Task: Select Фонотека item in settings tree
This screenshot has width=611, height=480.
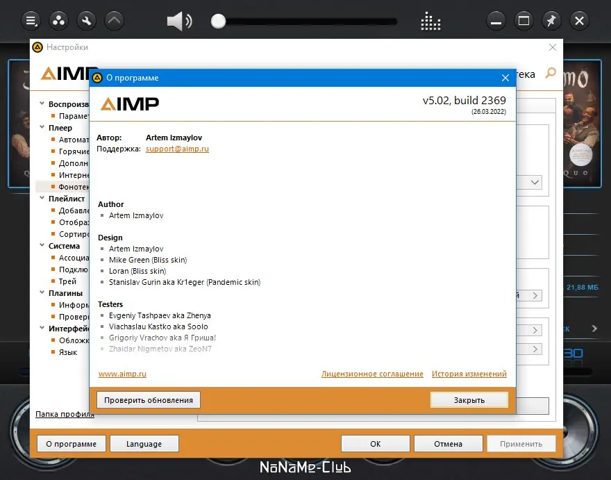Action: coord(74,187)
